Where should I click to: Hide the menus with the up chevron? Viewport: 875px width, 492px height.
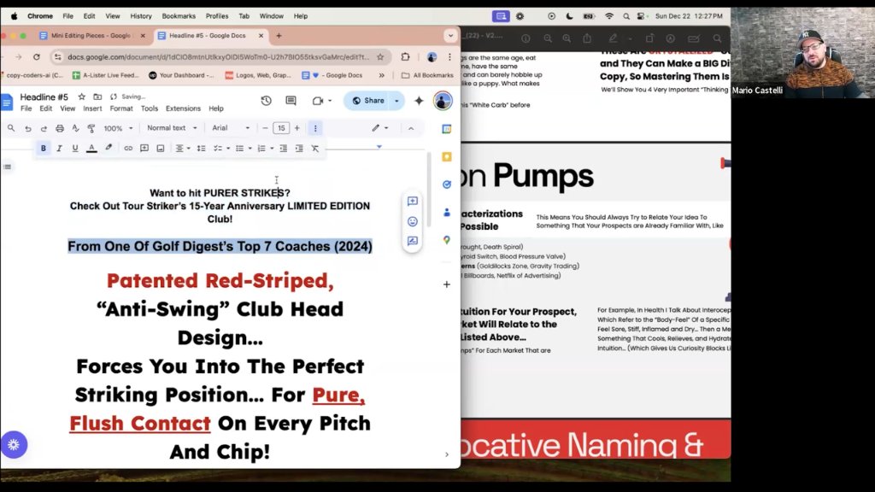tap(411, 128)
